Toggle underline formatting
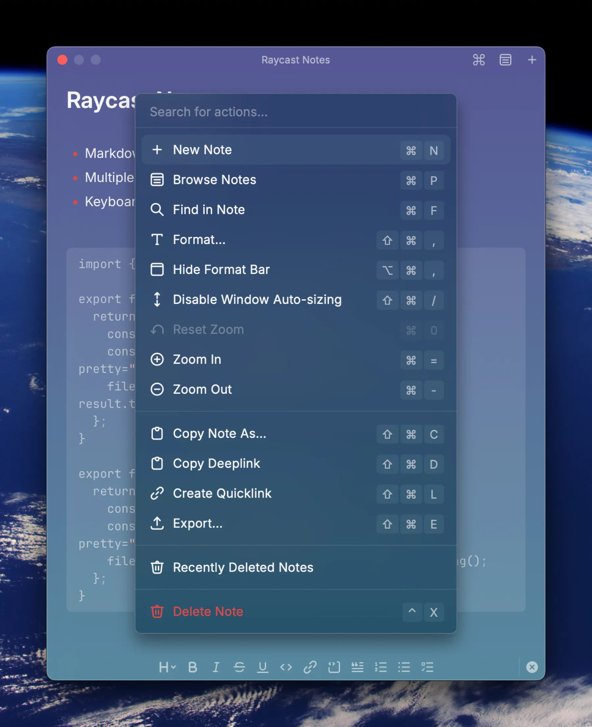Screen dimensions: 592x727 (263, 667)
